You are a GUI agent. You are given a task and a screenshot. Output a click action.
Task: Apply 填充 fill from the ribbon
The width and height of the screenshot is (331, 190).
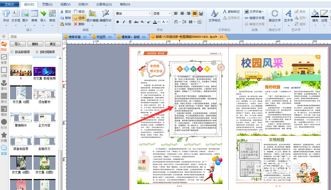[315, 15]
